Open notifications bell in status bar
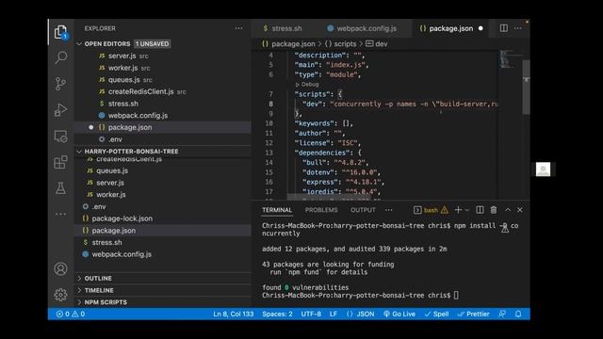This screenshot has width=603, height=339. pyautogui.click(x=518, y=314)
